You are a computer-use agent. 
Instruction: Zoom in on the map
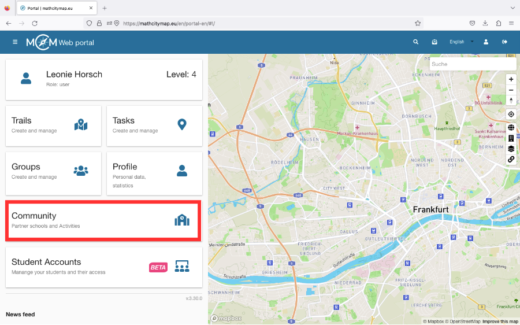(x=511, y=79)
